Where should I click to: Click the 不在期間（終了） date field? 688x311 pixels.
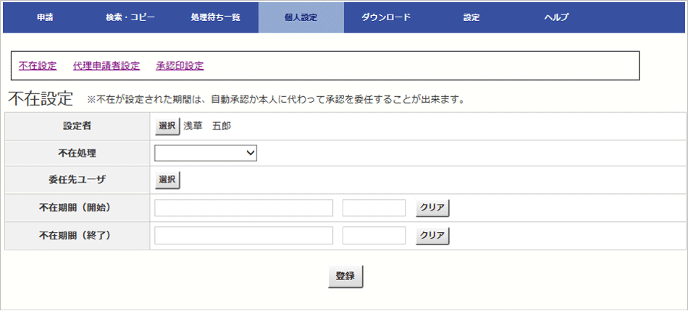(243, 236)
